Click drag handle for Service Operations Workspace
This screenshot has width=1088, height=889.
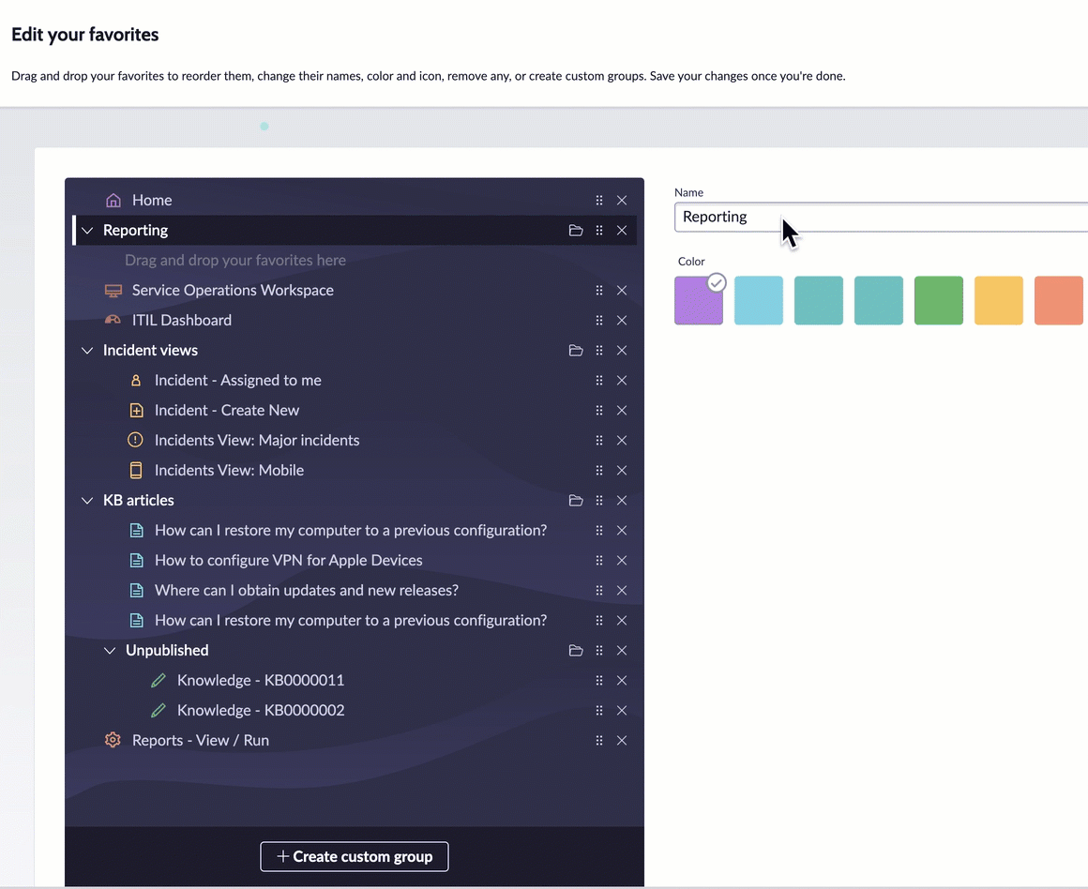(x=598, y=290)
